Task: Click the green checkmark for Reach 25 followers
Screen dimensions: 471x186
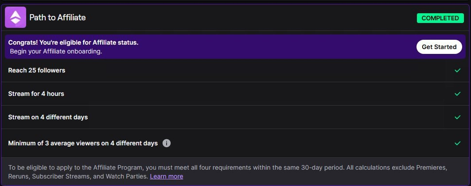Action: click(x=458, y=70)
